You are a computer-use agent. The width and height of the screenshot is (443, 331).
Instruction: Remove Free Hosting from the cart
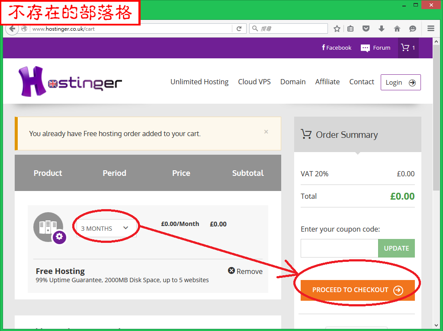[x=245, y=271]
